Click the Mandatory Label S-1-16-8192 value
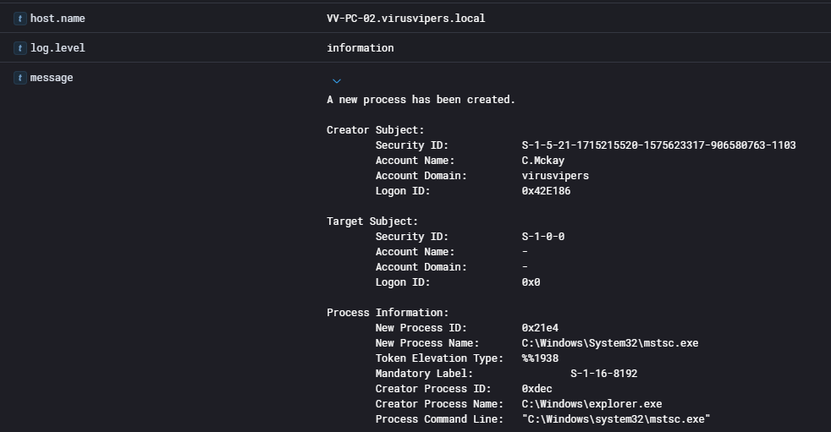Screen dimensions: 831x432 click(x=603, y=374)
